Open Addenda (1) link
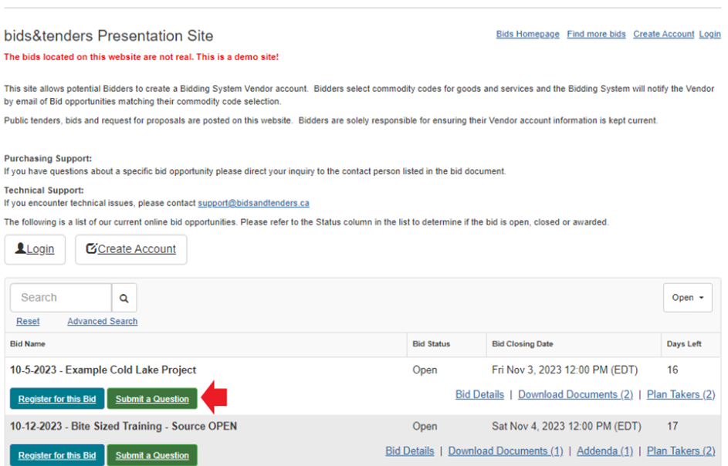This screenshot has height=466, width=728. pos(604,451)
